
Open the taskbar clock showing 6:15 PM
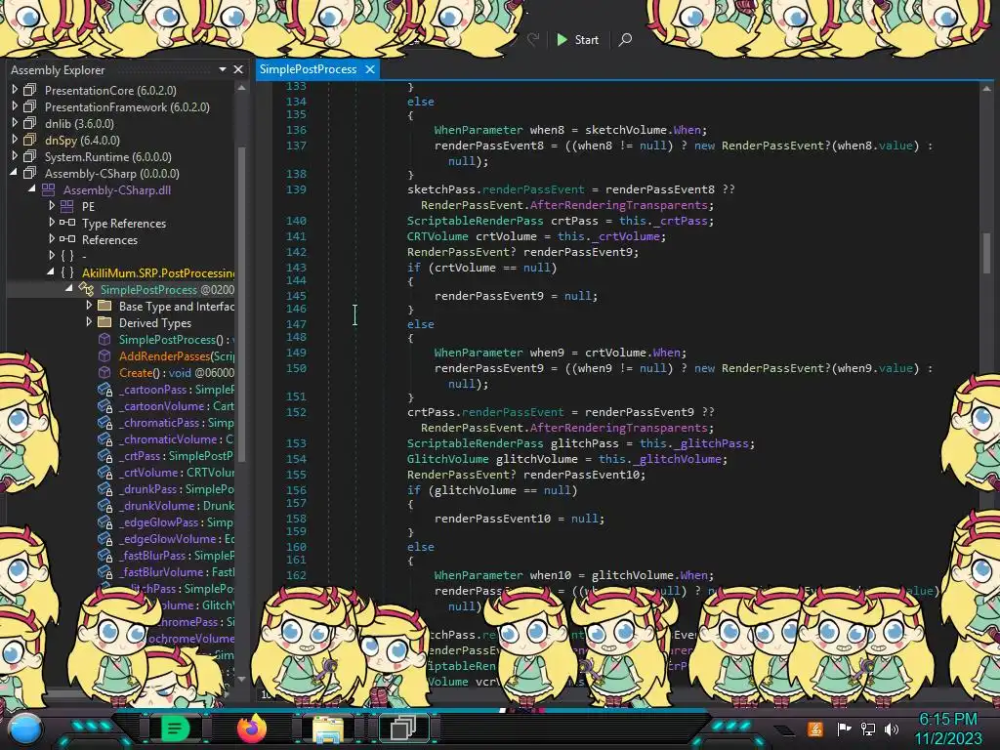tap(948, 729)
